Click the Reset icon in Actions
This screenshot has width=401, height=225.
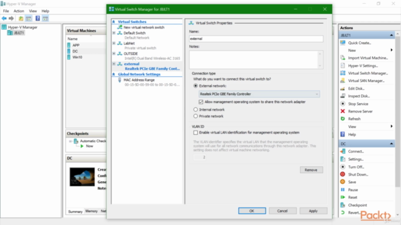pos(343,197)
